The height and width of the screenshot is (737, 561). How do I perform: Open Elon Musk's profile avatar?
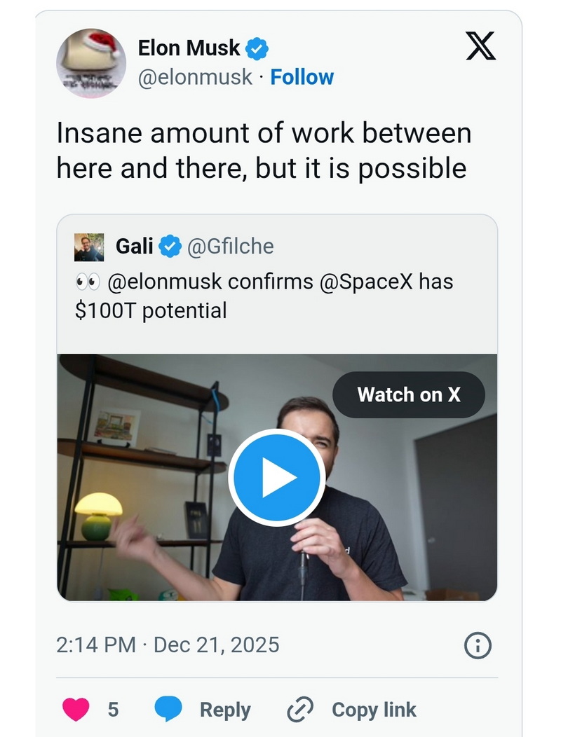tap(91, 64)
